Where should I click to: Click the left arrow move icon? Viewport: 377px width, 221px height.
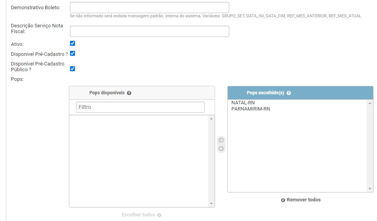click(x=221, y=149)
